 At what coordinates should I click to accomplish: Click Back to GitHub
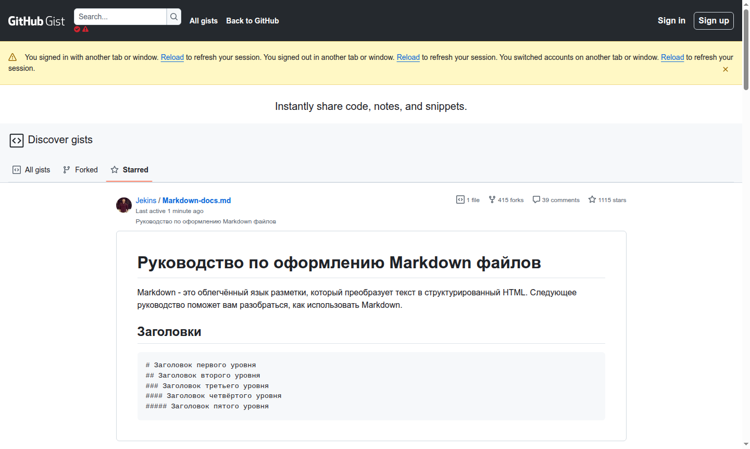point(252,21)
